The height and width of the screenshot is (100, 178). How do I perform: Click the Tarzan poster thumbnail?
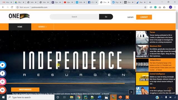(x=142, y=37)
